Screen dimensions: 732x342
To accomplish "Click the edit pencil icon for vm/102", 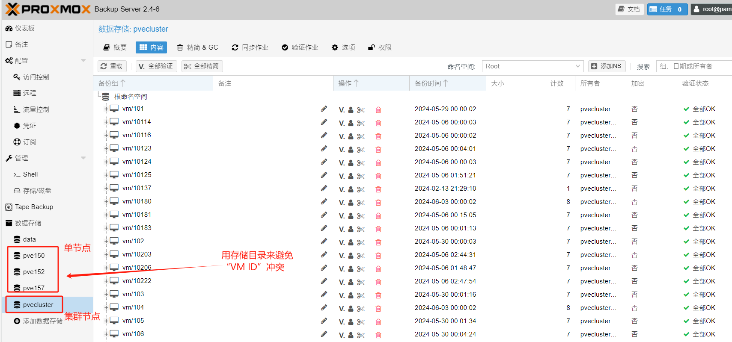I will (324, 242).
